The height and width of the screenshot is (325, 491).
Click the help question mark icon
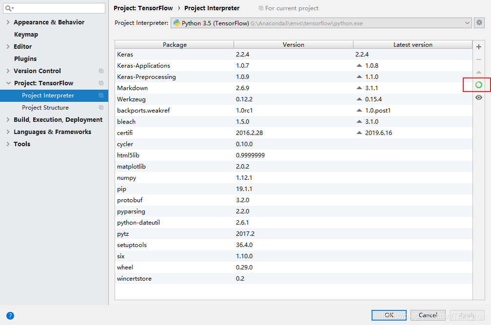click(10, 316)
